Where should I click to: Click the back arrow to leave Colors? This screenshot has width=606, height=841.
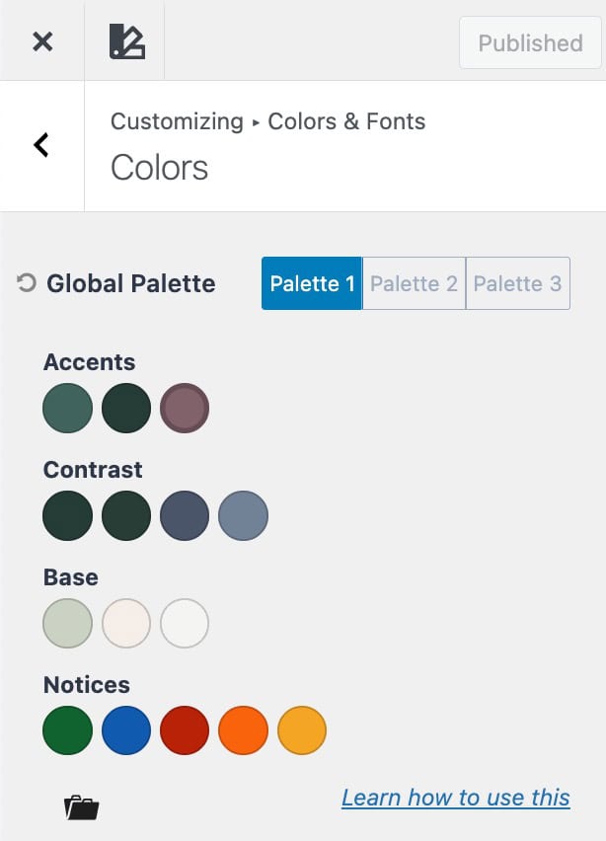(40, 144)
